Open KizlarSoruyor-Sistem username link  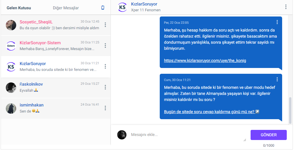pos(40,43)
